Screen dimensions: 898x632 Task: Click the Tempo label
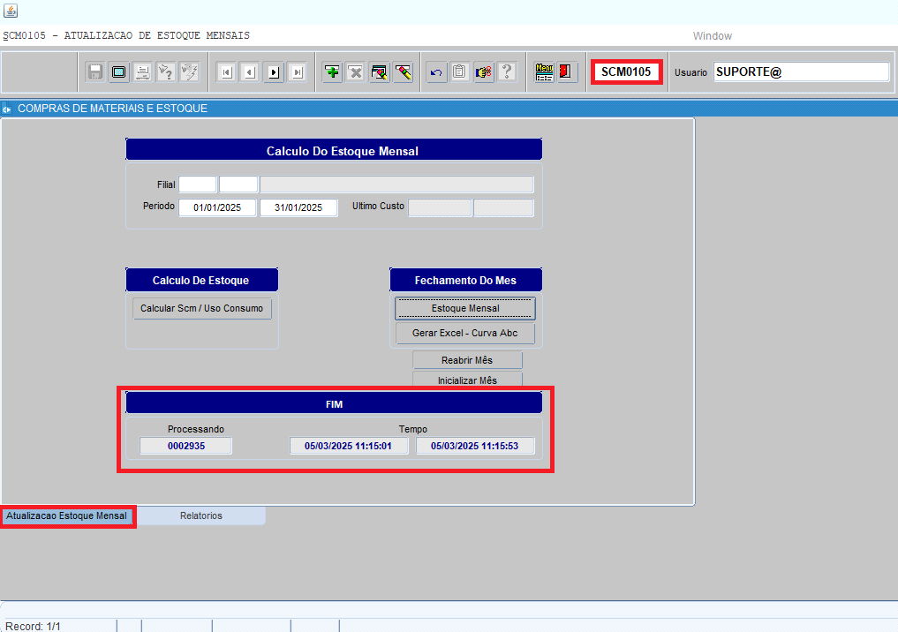413,429
